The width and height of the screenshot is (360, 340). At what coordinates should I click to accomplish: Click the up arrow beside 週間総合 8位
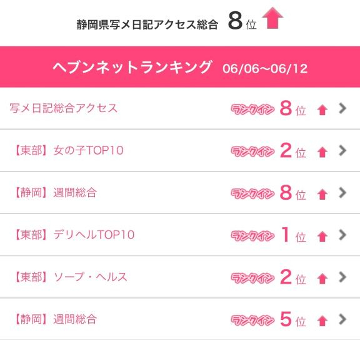[322, 194]
